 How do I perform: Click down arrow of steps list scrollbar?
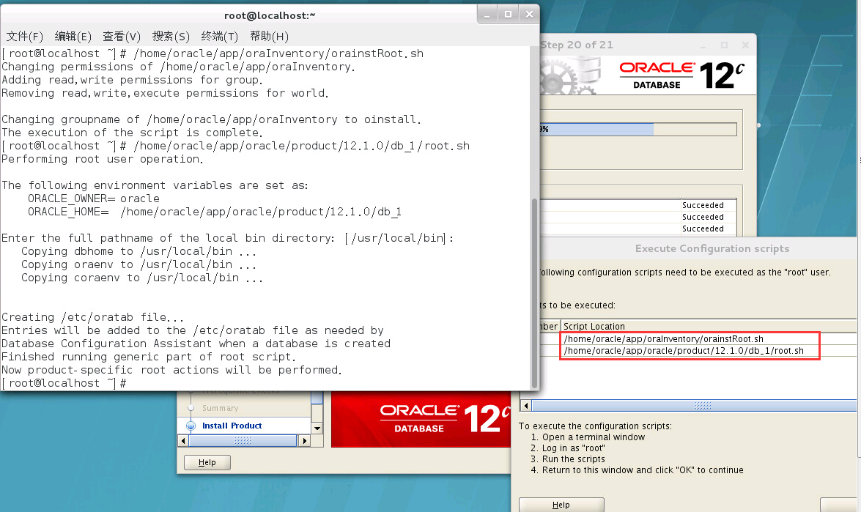317,428
